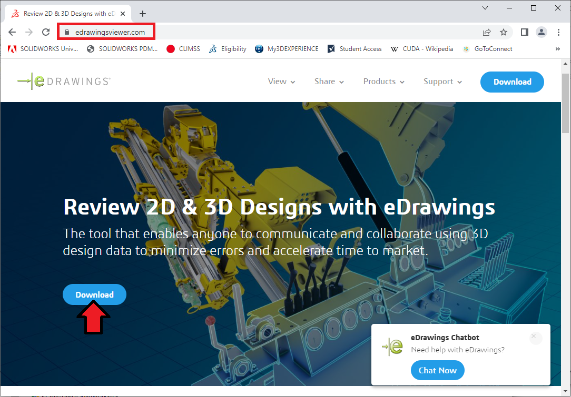Click the 'Review 2D & 3D Designs with eDrawings' heading

279,207
